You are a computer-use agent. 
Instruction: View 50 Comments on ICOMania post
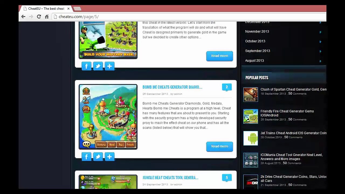(x=292, y=163)
